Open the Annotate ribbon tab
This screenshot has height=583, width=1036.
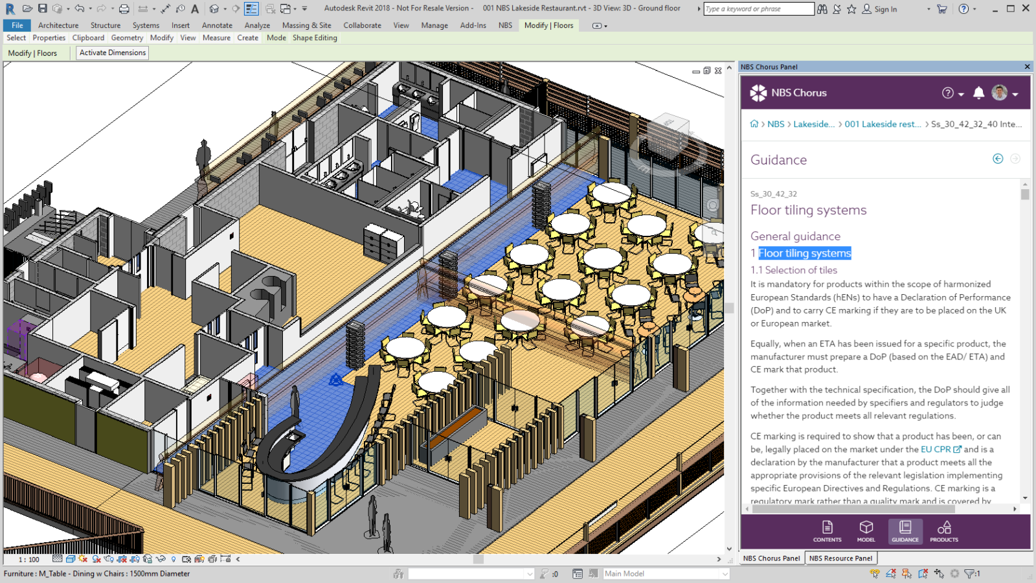pos(217,25)
